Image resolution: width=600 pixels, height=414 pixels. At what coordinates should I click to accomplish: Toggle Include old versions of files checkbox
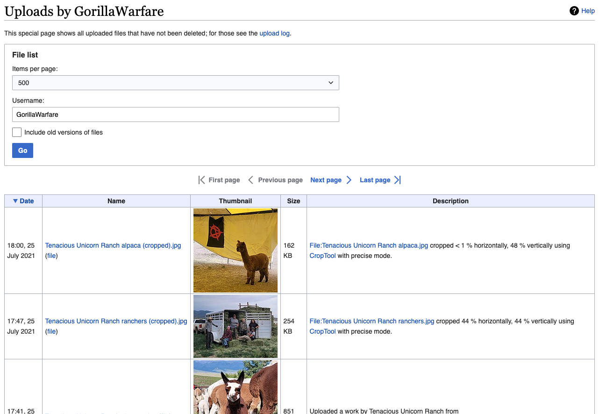point(17,132)
